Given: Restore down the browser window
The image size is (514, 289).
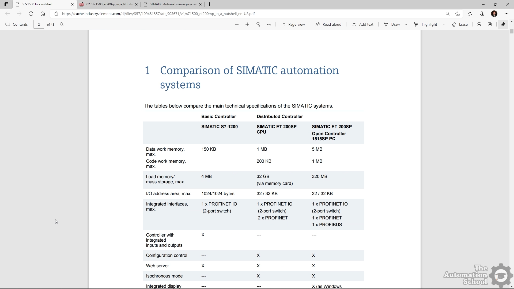Looking at the screenshot, I should click(x=495, y=4).
